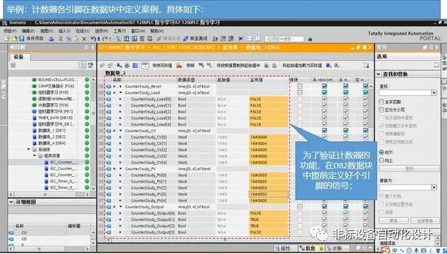The height and width of the screenshot is (254, 447).
Task: Save the project with 保存项目
Action: 31,38
